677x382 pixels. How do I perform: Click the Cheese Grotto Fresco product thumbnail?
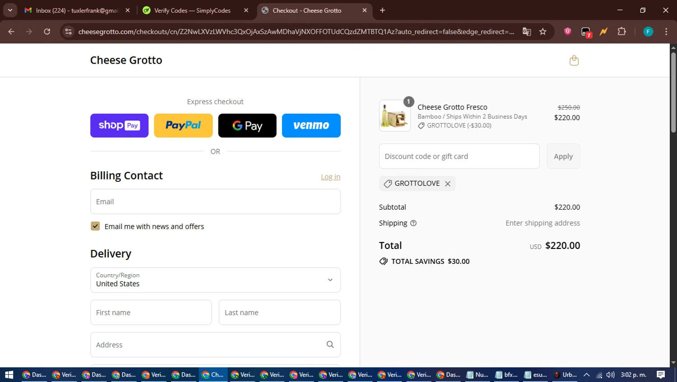point(395,115)
